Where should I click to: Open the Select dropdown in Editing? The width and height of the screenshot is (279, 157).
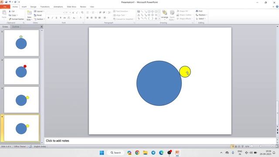click(201, 19)
